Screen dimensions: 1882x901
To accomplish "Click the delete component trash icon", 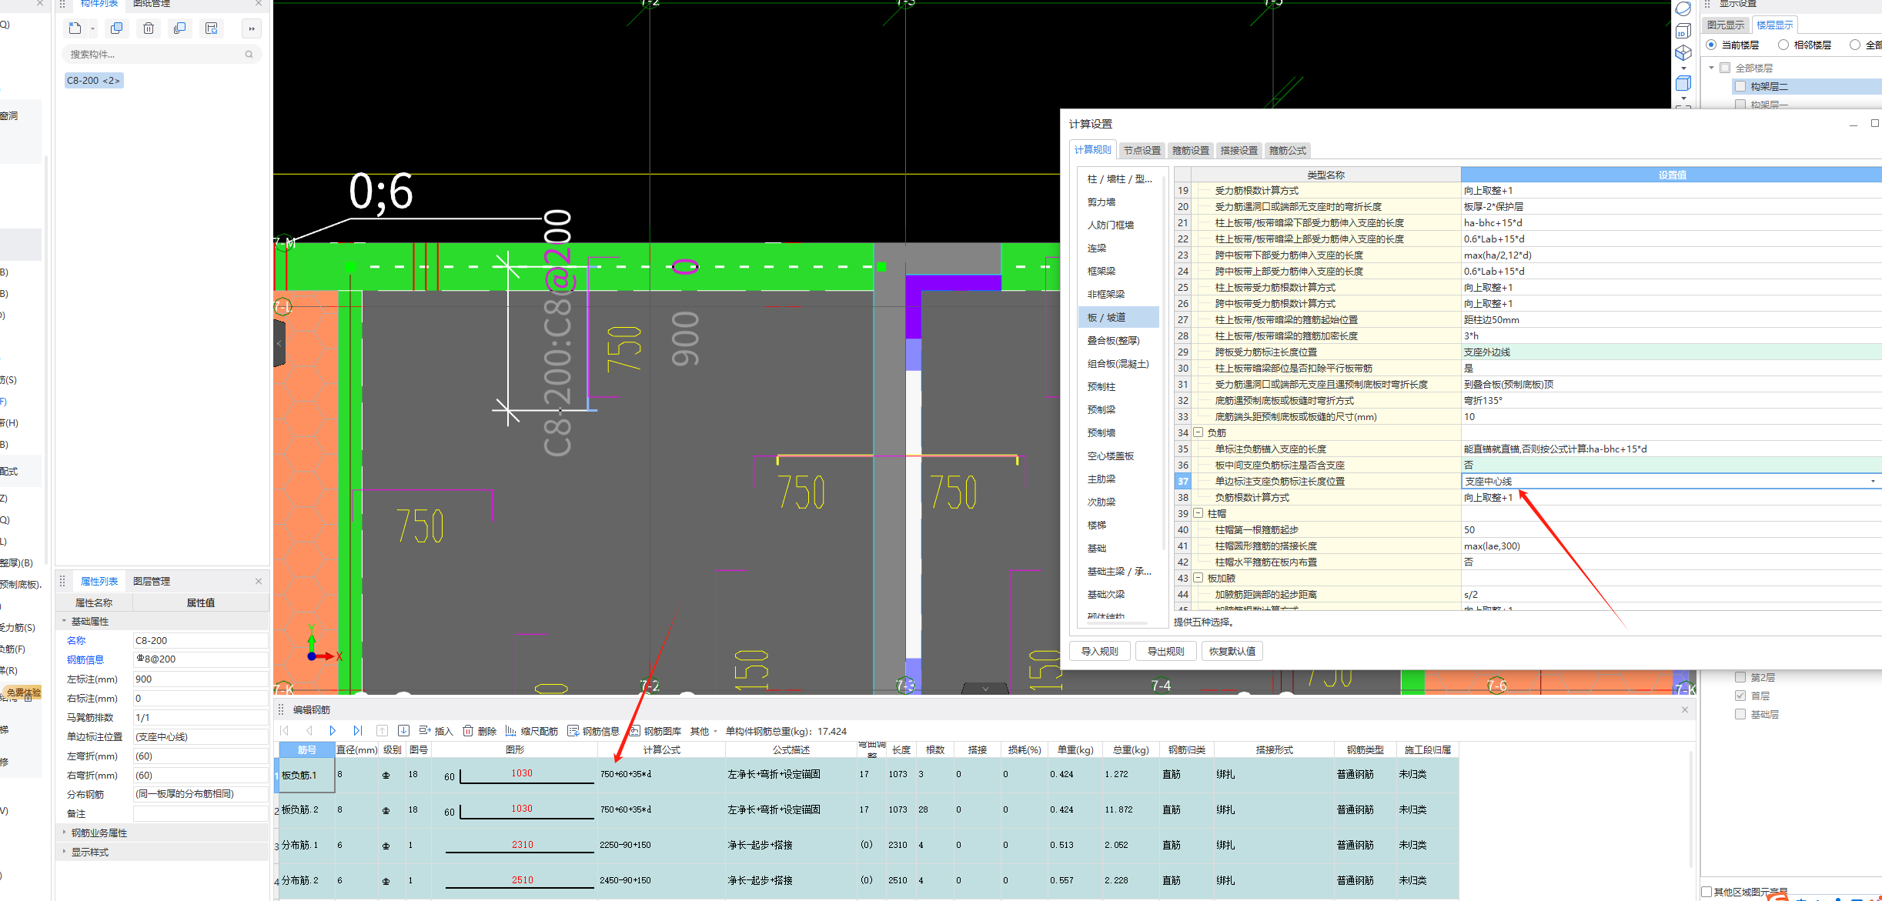I will (x=149, y=28).
